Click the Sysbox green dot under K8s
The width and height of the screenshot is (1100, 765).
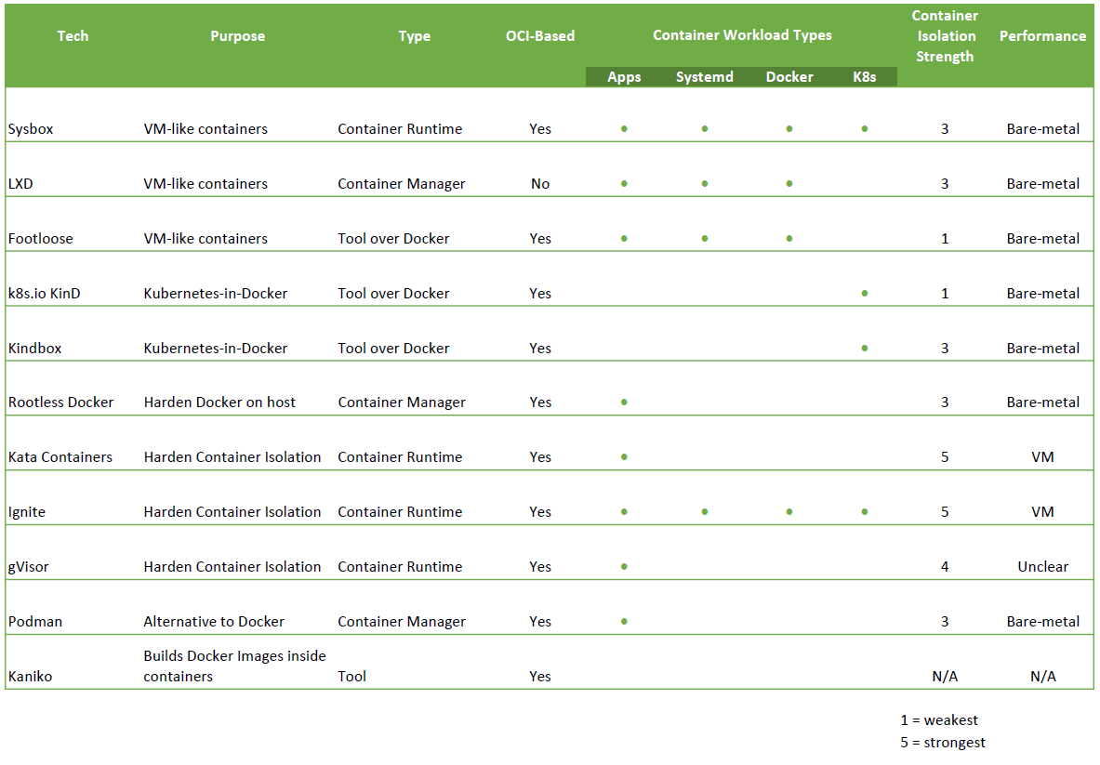tap(865, 128)
